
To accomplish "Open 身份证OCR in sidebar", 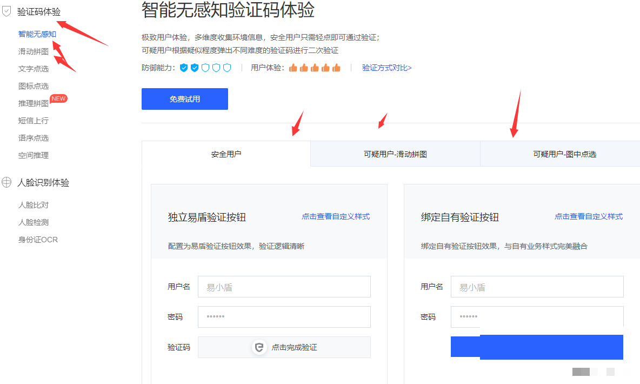I will click(38, 240).
